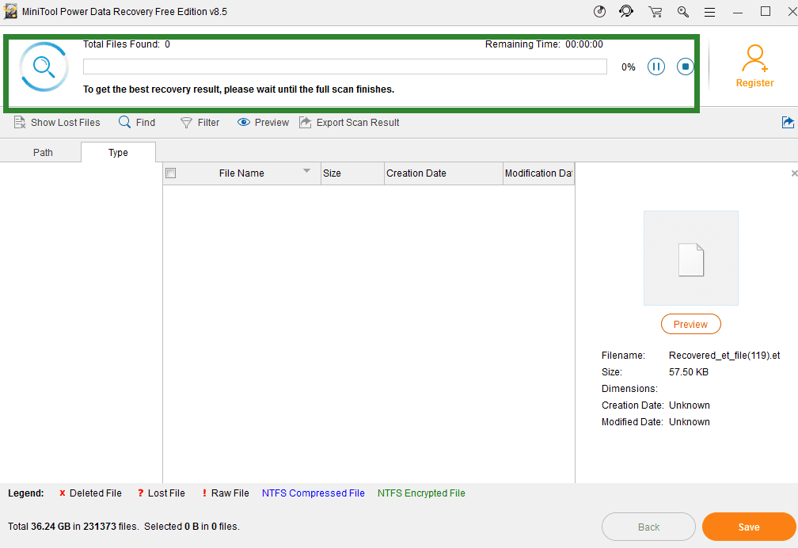
Task: Click the orange-outlined Preview button
Action: [690, 324]
